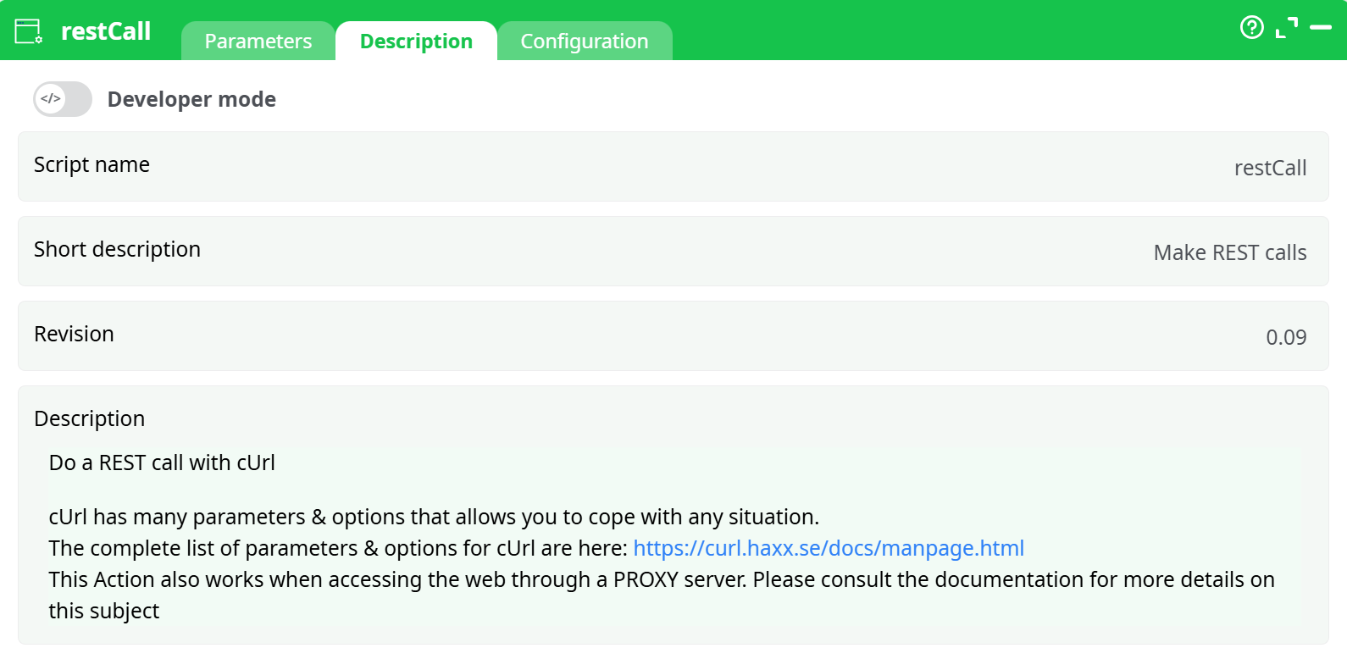1347x659 pixels.
Task: Select the restCall script name value
Action: tap(1269, 168)
